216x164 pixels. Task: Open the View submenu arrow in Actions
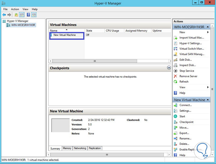pos(208,87)
